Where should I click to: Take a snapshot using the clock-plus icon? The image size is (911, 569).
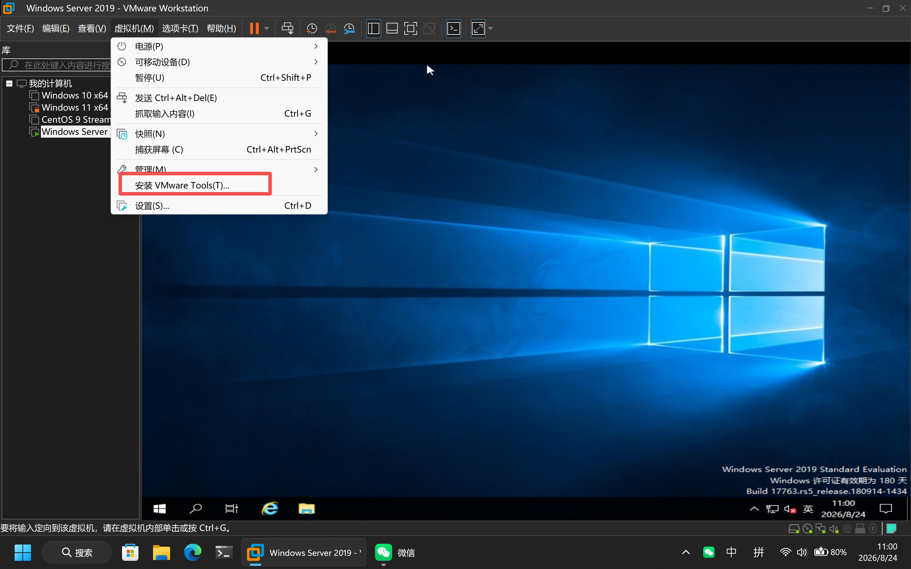[x=312, y=28]
